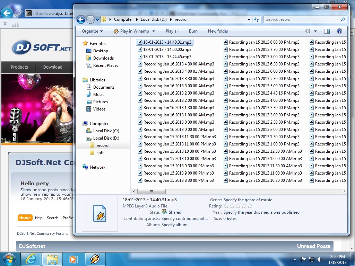Click the Home button in forum menu
355x266 pixels.
[x=25, y=218]
